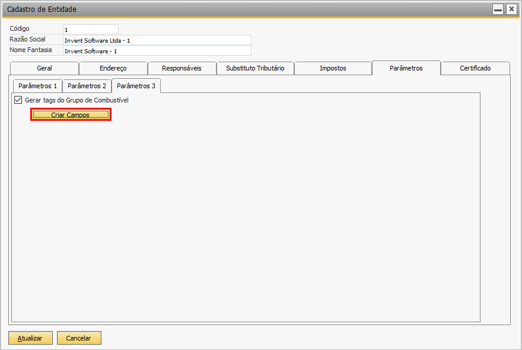
Task: Close the Cadastro de Entidade window
Action: click(x=511, y=9)
